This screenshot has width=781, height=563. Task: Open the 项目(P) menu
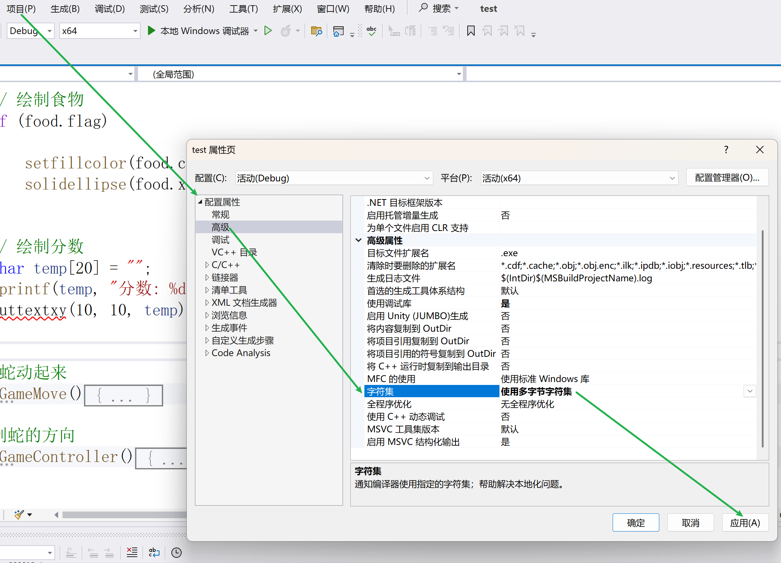tap(21, 9)
